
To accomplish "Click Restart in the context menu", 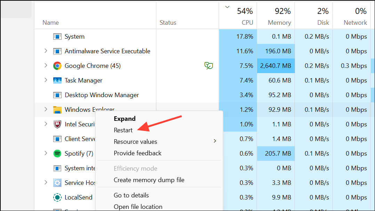I will pyautogui.click(x=123, y=130).
